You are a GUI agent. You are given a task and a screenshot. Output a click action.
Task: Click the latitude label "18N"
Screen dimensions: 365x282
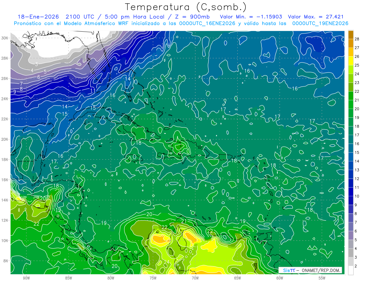(5, 159)
